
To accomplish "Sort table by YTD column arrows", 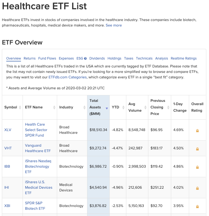I will tap(123, 107).
